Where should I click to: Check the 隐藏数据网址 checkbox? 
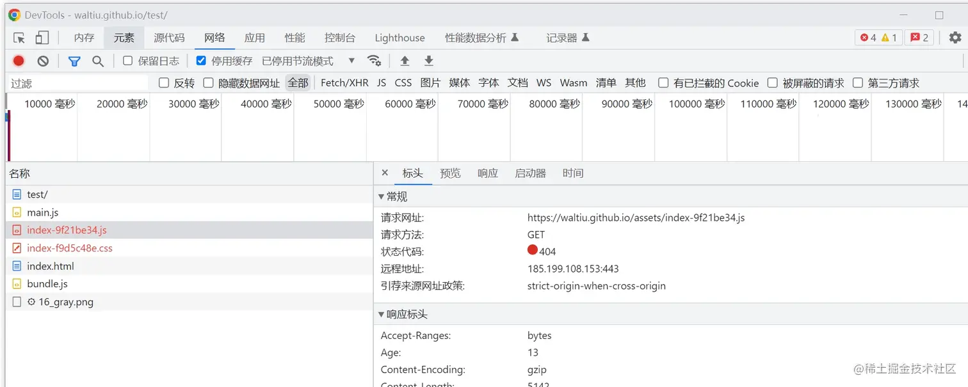(x=208, y=83)
